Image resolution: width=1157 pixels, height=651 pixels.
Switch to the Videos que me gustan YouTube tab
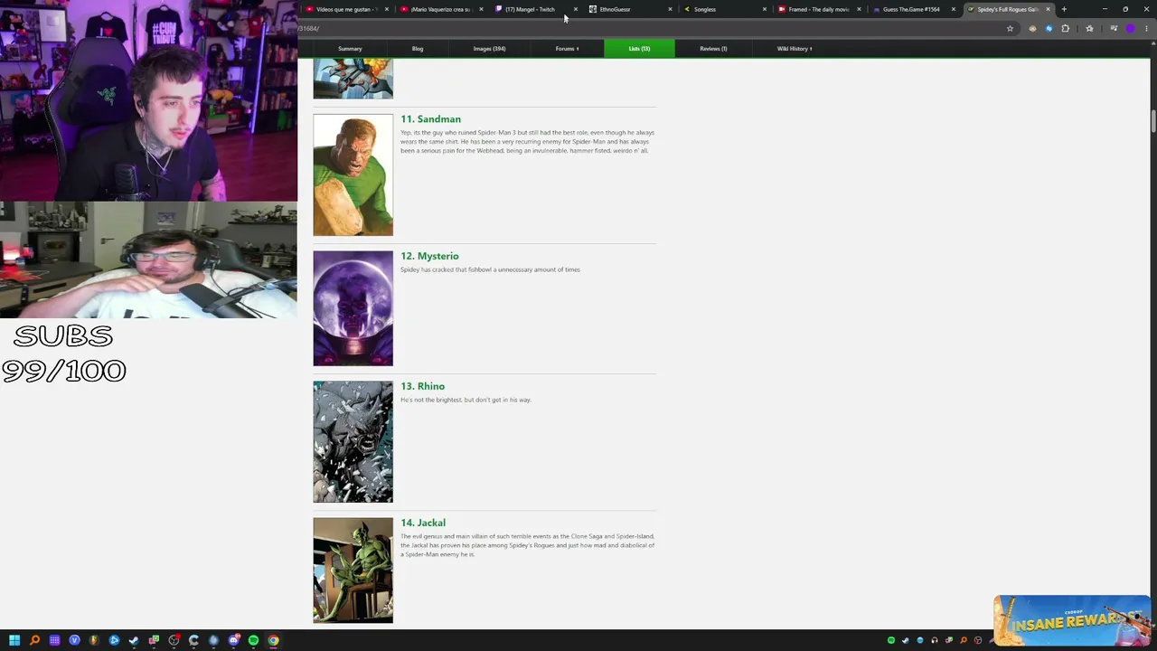(x=347, y=9)
